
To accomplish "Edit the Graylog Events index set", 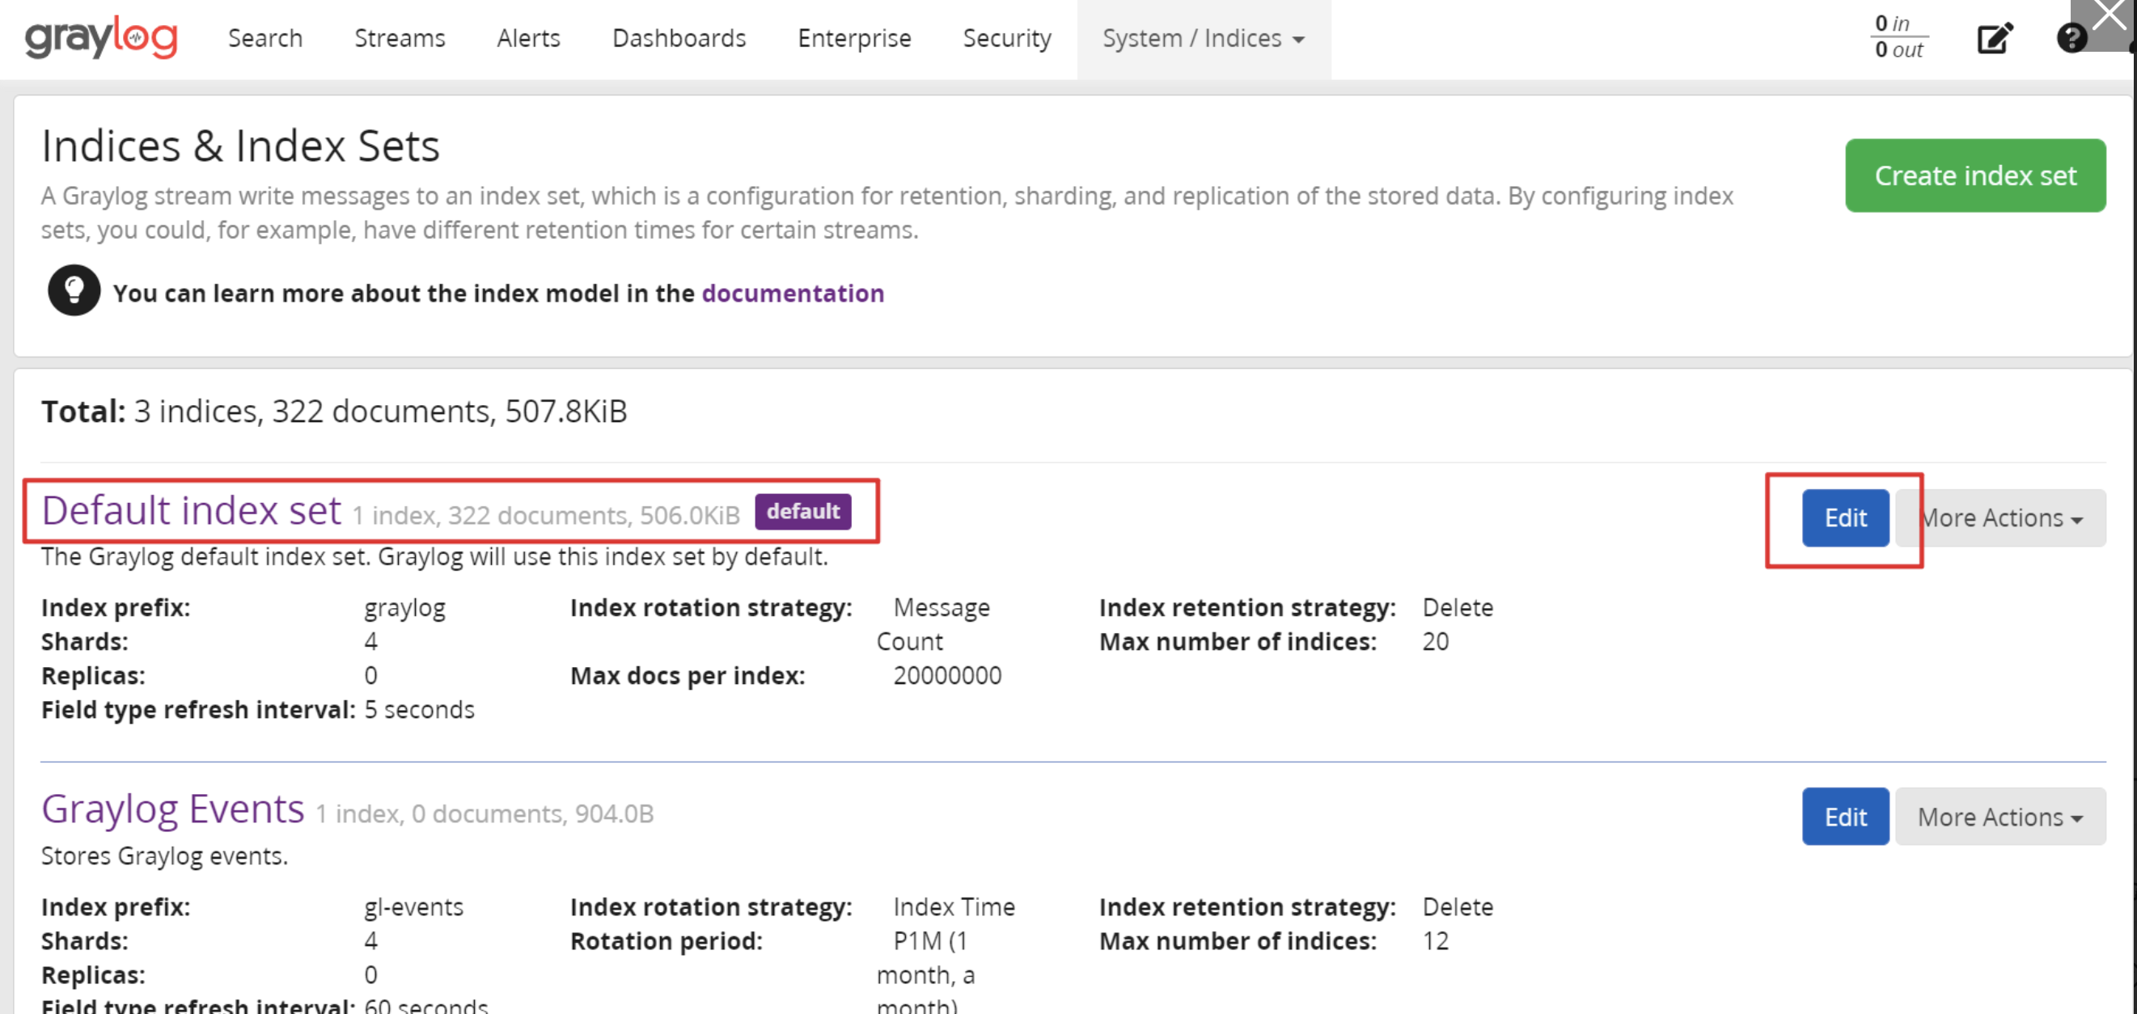I will (1844, 817).
